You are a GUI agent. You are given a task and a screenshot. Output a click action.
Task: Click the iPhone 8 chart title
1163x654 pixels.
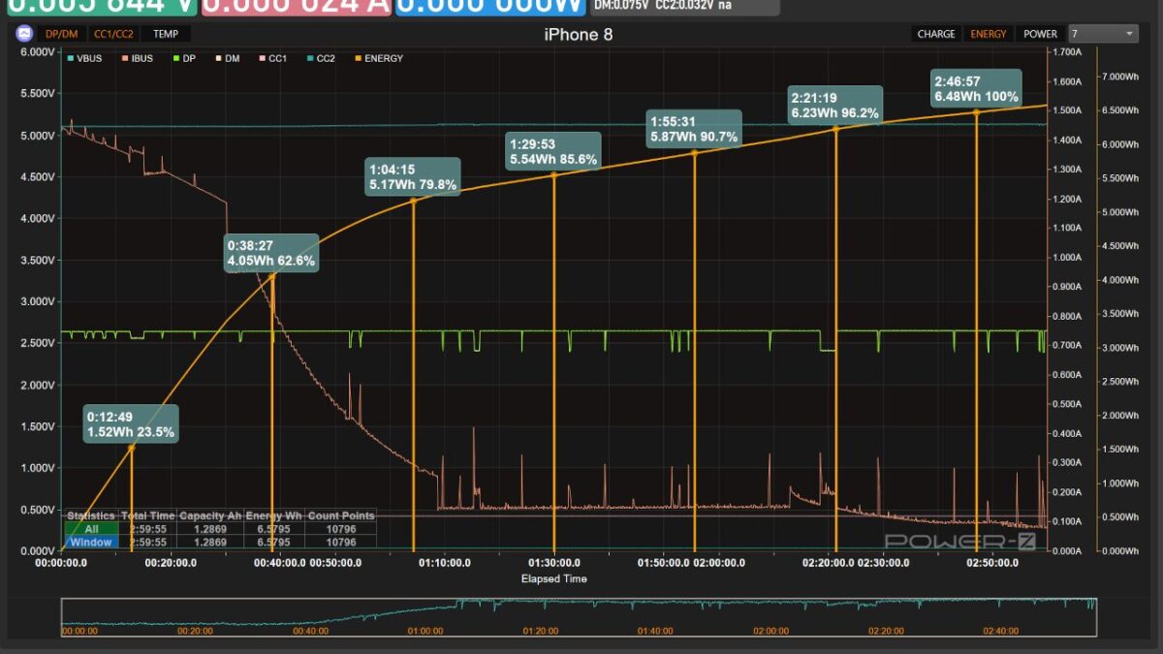coord(578,35)
